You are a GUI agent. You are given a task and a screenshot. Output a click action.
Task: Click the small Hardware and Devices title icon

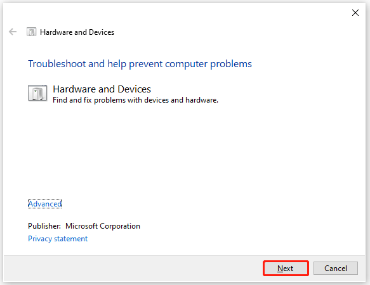coord(31,32)
